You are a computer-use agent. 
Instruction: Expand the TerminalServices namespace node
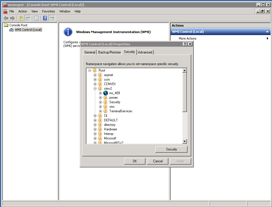[101, 111]
